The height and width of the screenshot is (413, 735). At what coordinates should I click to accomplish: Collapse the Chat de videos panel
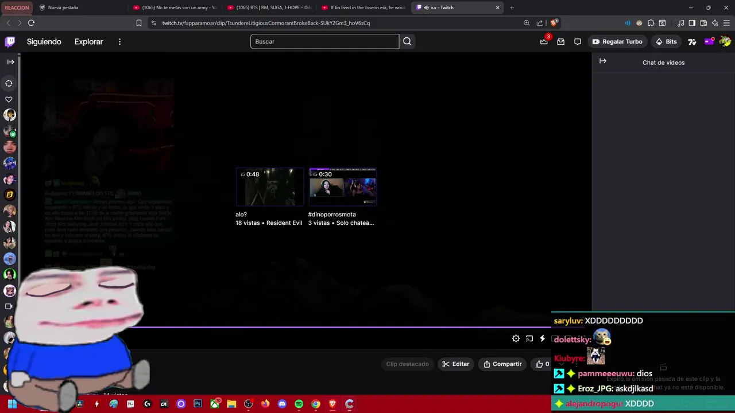[x=603, y=61]
